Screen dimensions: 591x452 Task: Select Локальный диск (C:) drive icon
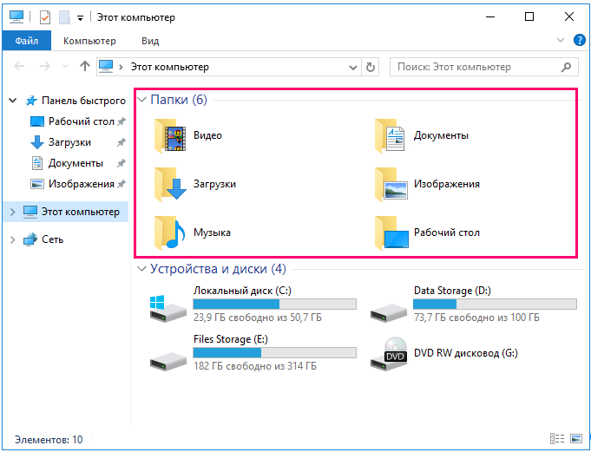point(168,308)
